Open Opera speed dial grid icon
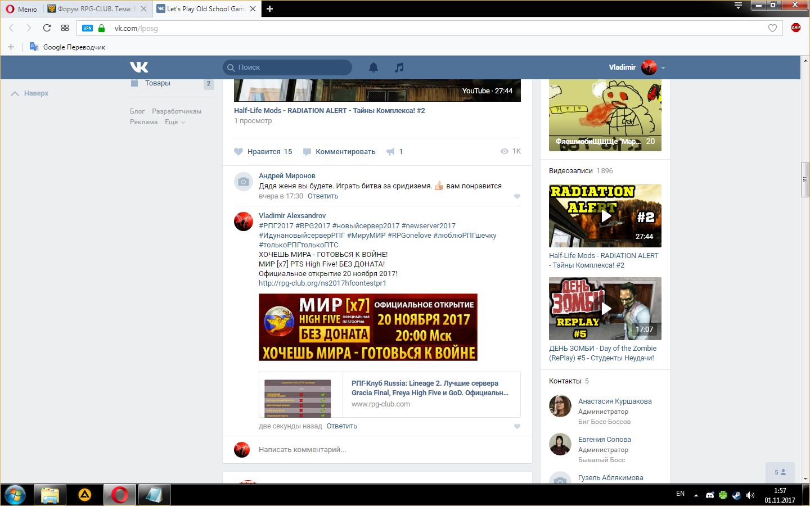The width and height of the screenshot is (810, 506). click(65, 28)
